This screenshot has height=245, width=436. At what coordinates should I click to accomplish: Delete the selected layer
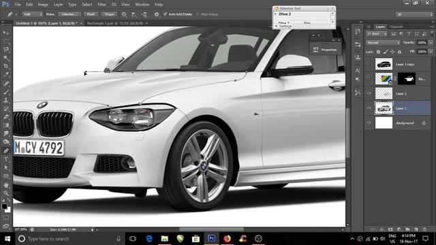[424, 229]
